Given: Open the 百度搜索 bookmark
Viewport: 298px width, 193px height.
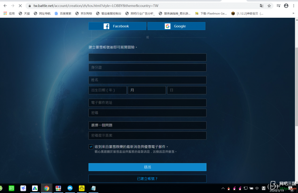Looking at the screenshot, I should pos(63,13).
